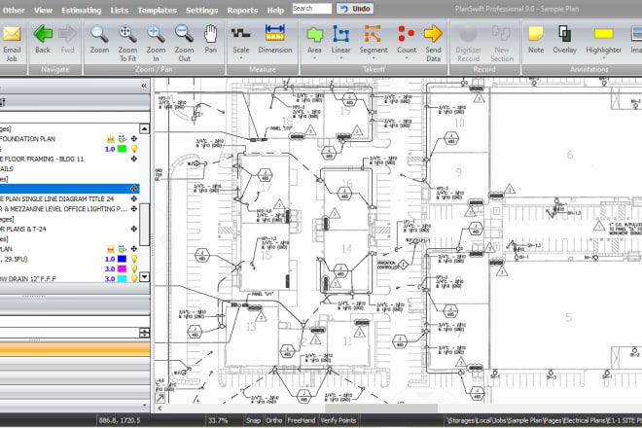
Task: Open the Count dropdown arrow
Action: pos(407,58)
